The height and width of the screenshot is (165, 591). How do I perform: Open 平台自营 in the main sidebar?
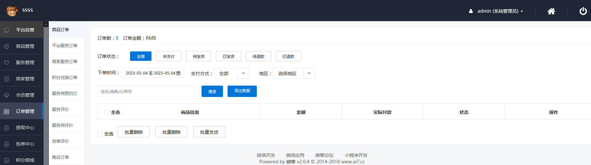click(21, 30)
